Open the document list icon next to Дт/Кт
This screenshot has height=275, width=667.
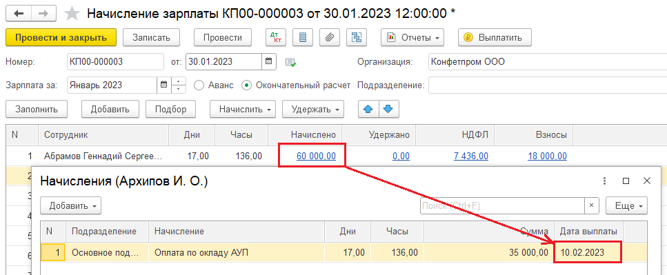[x=303, y=37]
